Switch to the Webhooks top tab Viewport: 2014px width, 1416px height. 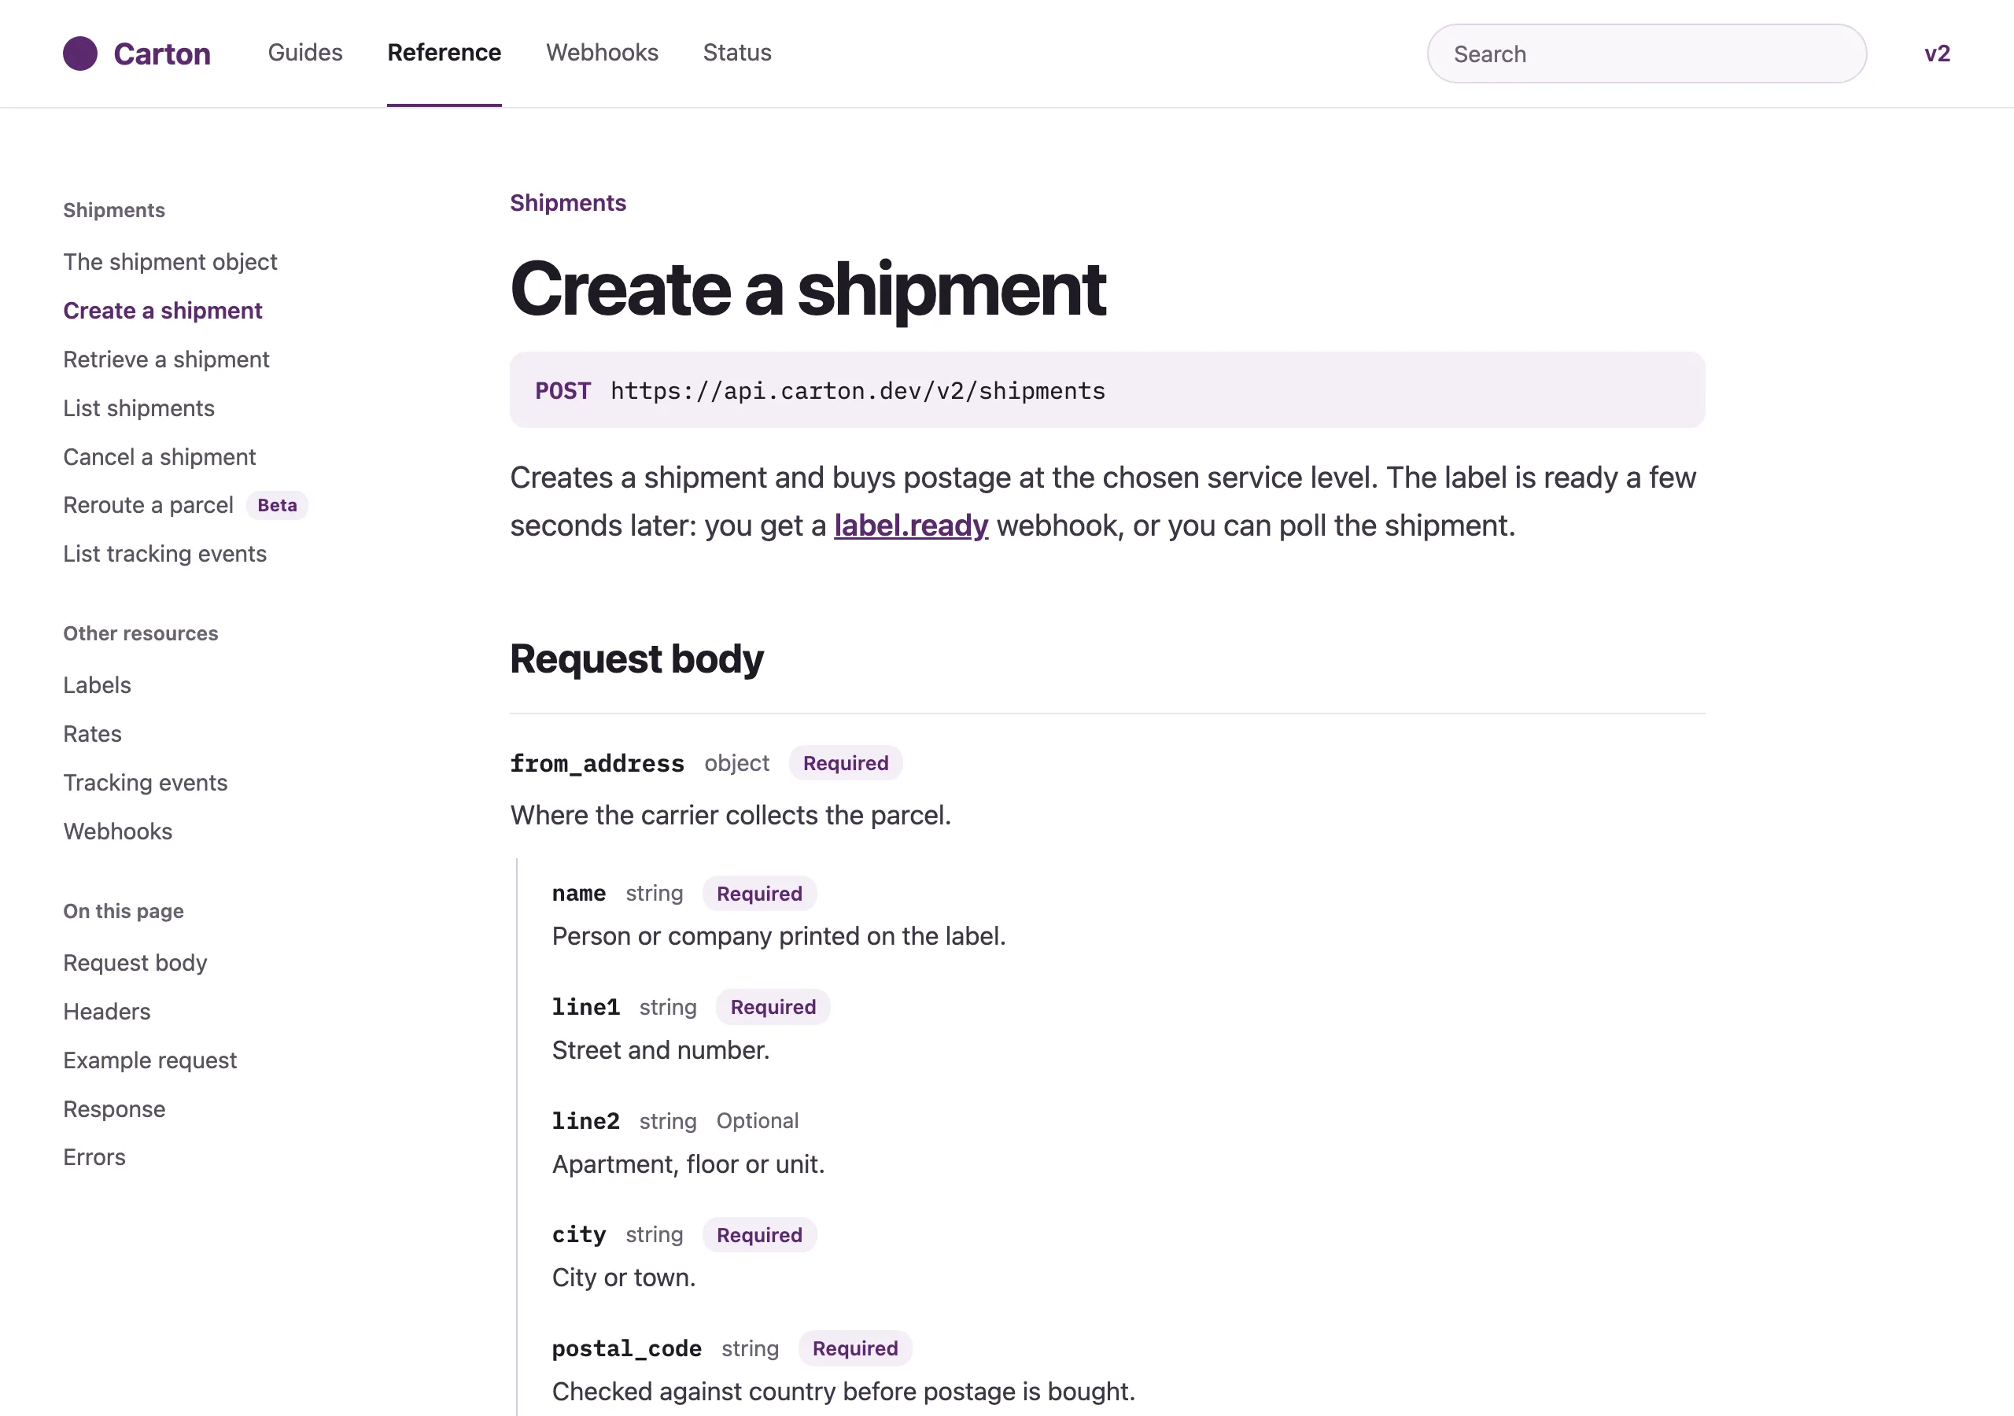pyautogui.click(x=602, y=53)
